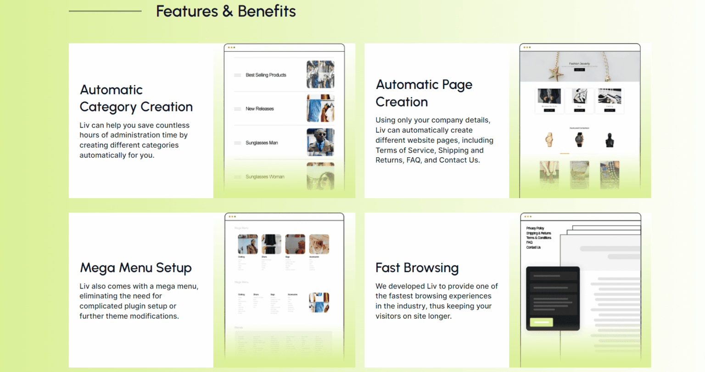The width and height of the screenshot is (705, 372).
Task: Select the Clothing image in mega menu
Action: [x=247, y=244]
